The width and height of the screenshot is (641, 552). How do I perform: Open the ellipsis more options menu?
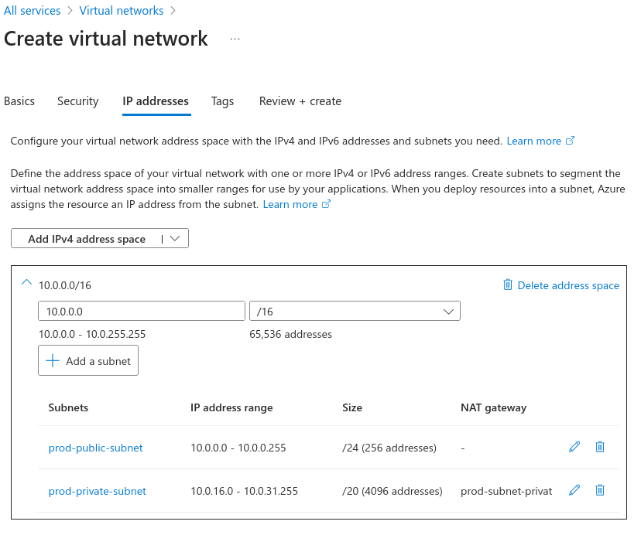tap(235, 39)
